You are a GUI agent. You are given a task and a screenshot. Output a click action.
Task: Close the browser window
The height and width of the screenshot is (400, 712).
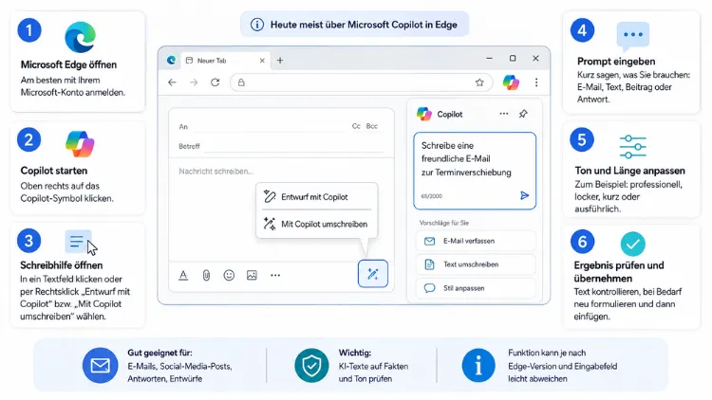tap(535, 58)
